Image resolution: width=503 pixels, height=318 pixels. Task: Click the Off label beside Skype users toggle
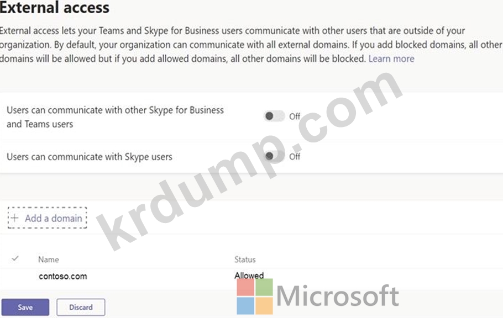pos(295,156)
